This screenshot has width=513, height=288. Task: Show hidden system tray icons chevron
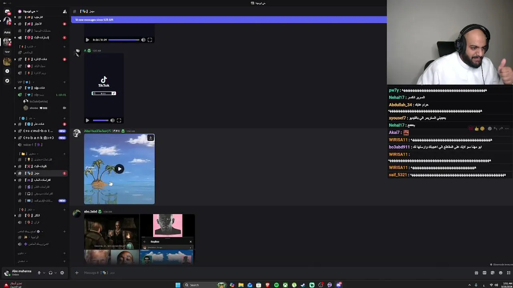(469, 285)
